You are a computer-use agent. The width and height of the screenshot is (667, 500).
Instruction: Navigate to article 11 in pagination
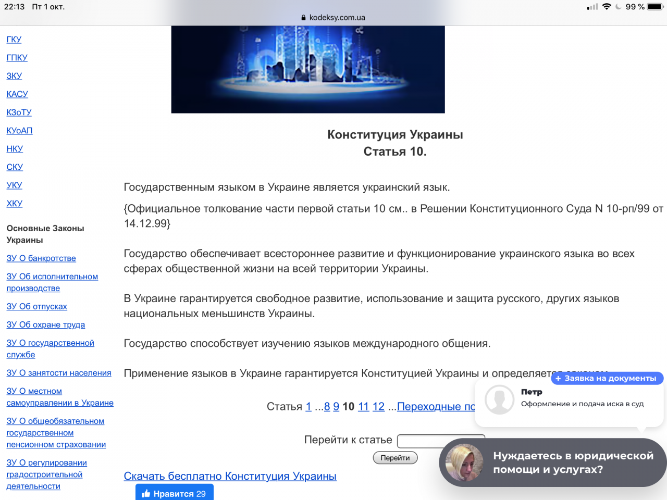point(363,407)
